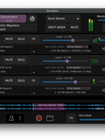This screenshot has width=105, height=140.
Task: Click the white playhead in the waveform
Action: pyautogui.click(x=33, y=107)
